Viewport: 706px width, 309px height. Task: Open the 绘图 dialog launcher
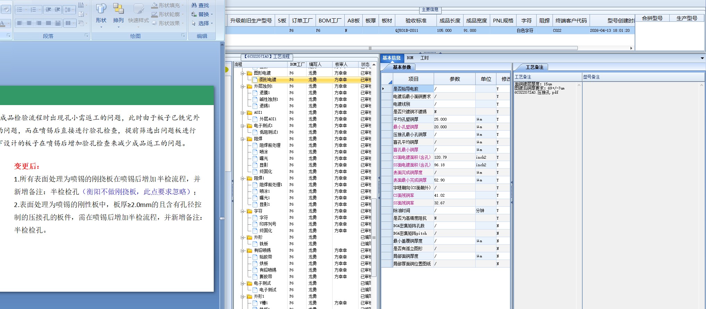[183, 36]
